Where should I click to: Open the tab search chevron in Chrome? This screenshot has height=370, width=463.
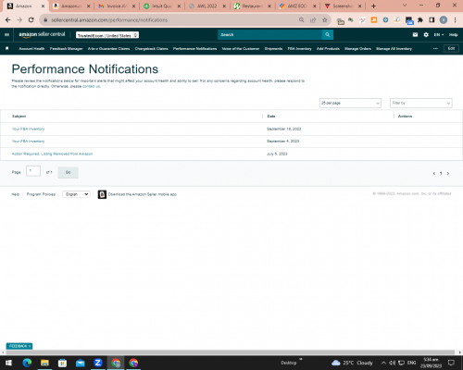405,6
